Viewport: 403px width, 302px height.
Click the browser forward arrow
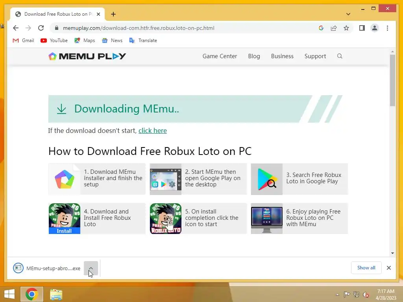pyautogui.click(x=28, y=28)
